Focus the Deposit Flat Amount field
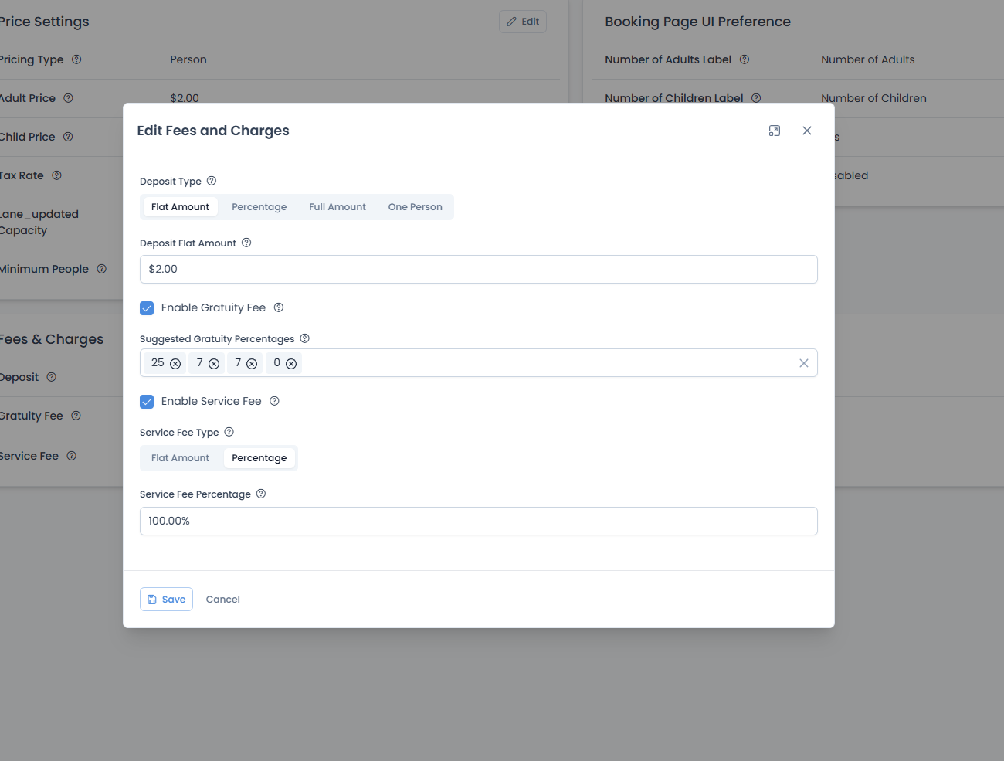 [x=479, y=270]
